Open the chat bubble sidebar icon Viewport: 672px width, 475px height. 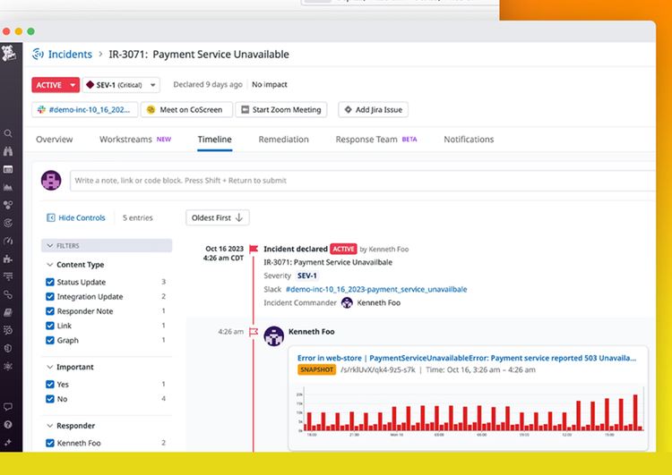tap(8, 406)
